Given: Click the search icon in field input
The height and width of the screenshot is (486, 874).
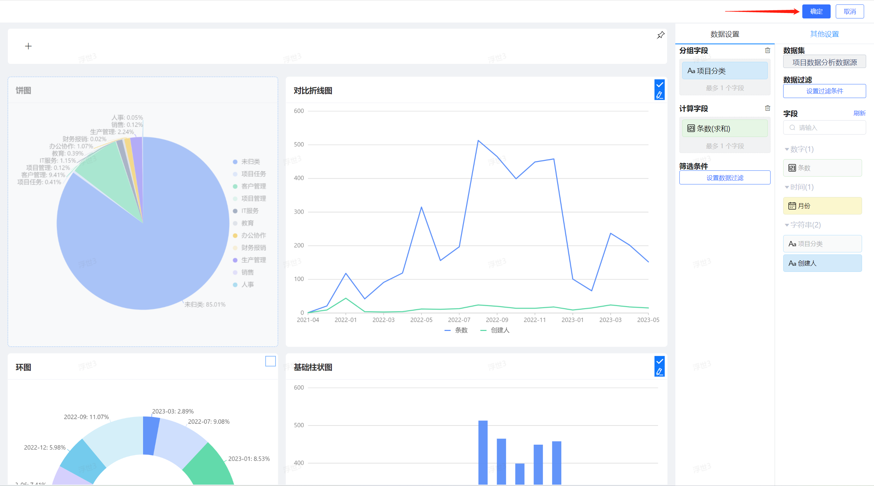Looking at the screenshot, I should coord(792,127).
